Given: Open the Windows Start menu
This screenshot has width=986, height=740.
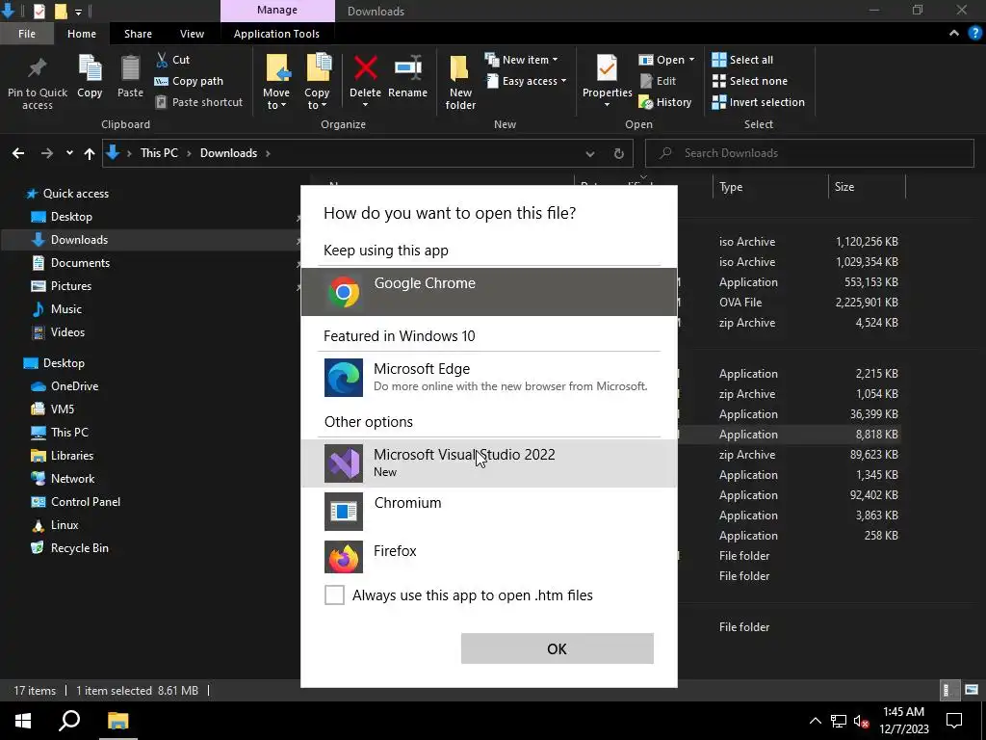Looking at the screenshot, I should (x=23, y=721).
